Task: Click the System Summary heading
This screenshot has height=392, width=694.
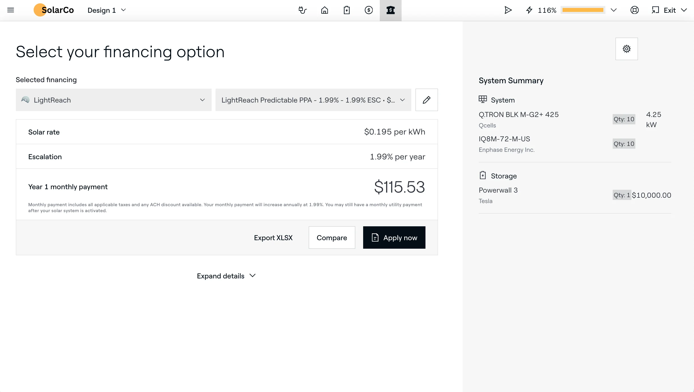Action: [x=511, y=80]
